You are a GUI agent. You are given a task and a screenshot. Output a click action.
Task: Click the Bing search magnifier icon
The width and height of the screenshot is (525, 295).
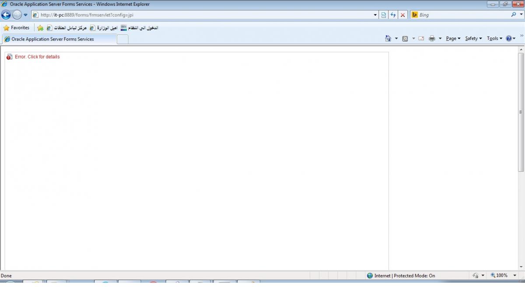[514, 15]
